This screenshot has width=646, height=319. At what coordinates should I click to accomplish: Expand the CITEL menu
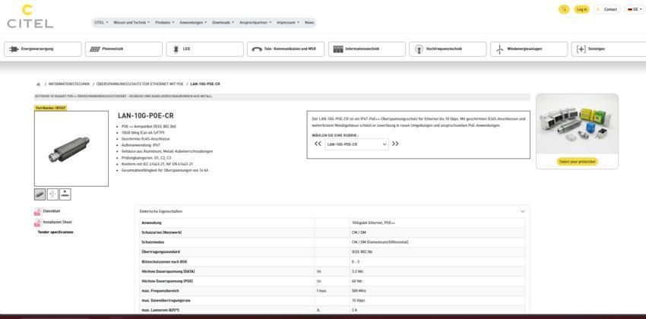(x=101, y=23)
